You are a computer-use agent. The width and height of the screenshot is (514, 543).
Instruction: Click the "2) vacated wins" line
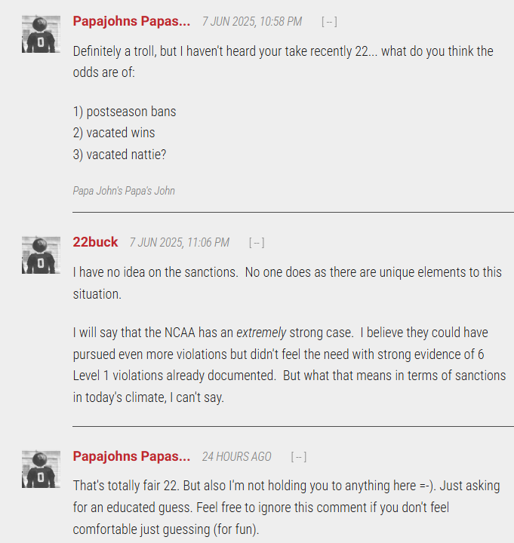point(114,133)
